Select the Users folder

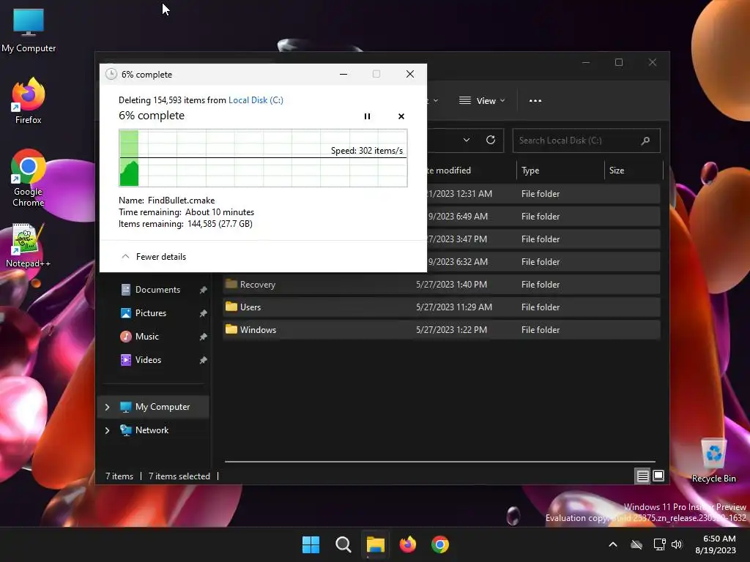[442, 307]
